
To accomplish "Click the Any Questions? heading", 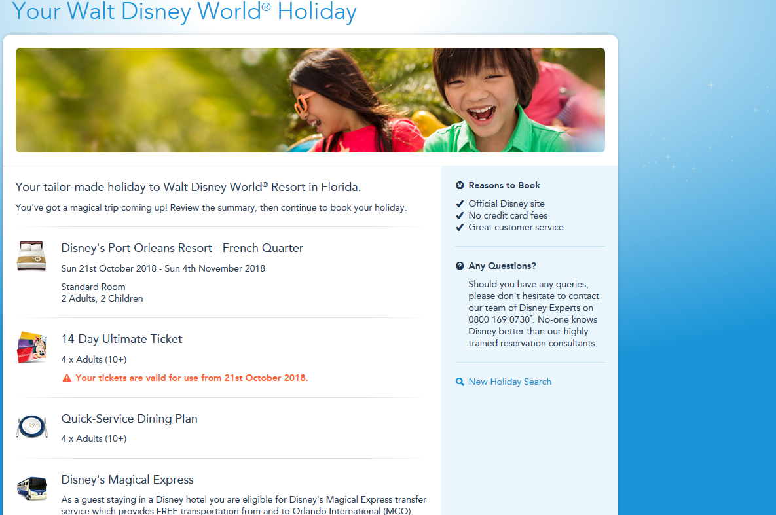I will point(502,266).
